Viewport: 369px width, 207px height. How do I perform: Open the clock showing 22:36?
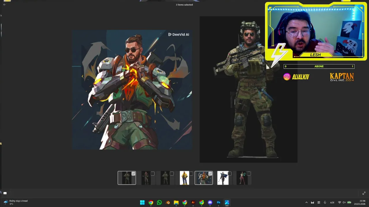click(360, 202)
